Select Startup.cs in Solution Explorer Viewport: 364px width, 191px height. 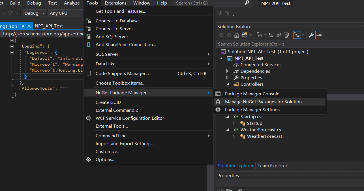pyautogui.click(x=251, y=117)
